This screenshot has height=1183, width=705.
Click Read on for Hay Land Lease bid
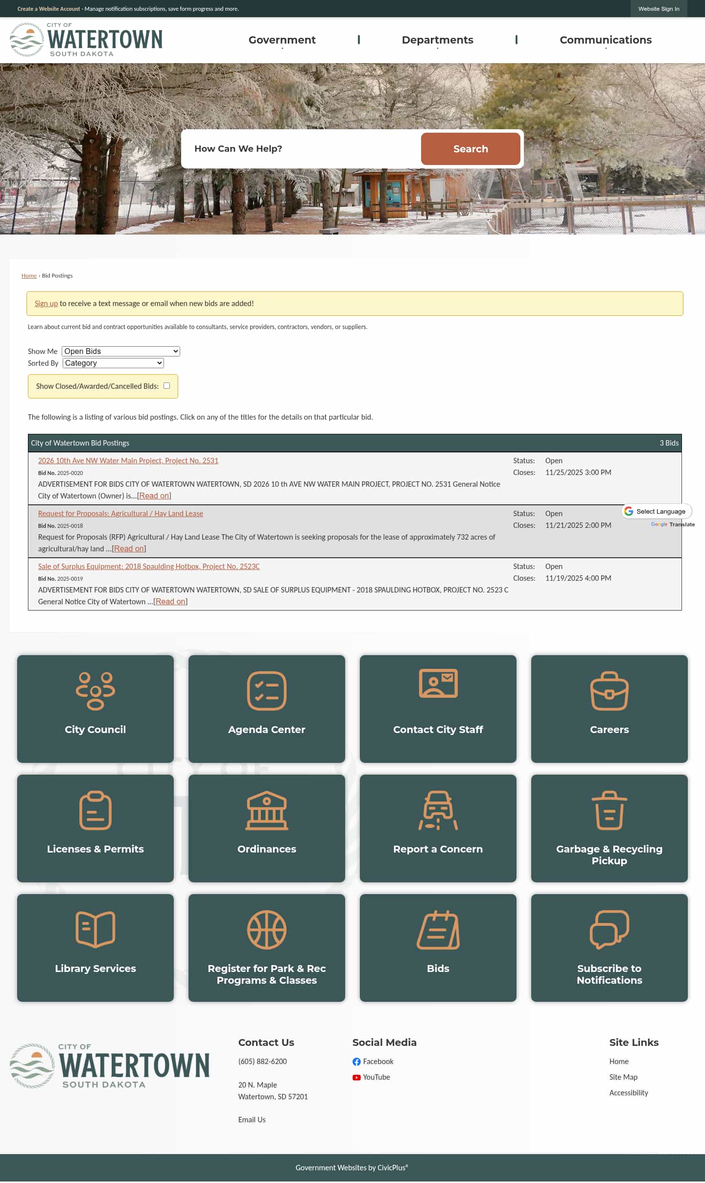(129, 549)
